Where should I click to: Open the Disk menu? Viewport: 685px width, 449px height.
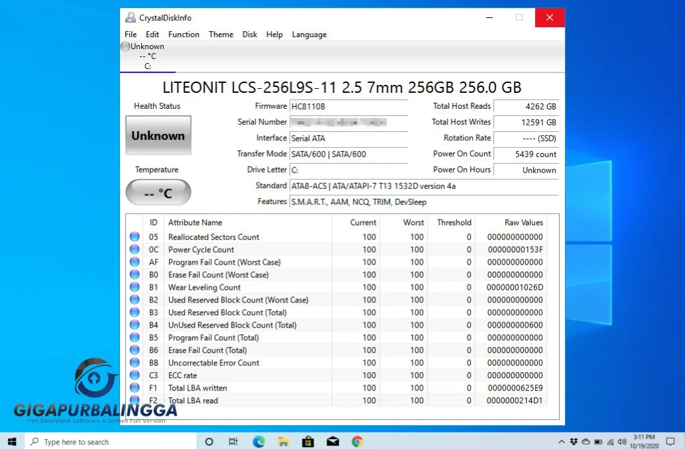tap(249, 34)
